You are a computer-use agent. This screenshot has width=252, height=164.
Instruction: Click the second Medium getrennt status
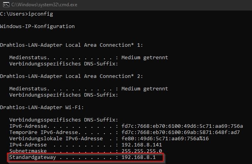coord(145,88)
